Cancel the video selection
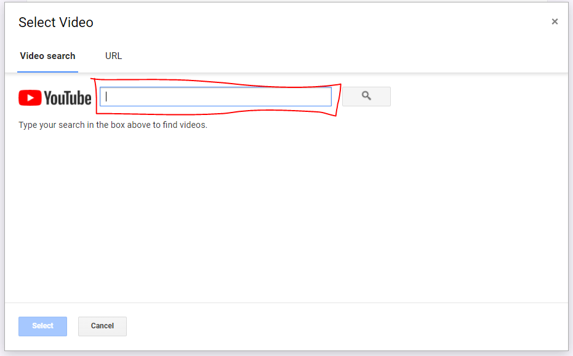This screenshot has width=573, height=356. 102,326
